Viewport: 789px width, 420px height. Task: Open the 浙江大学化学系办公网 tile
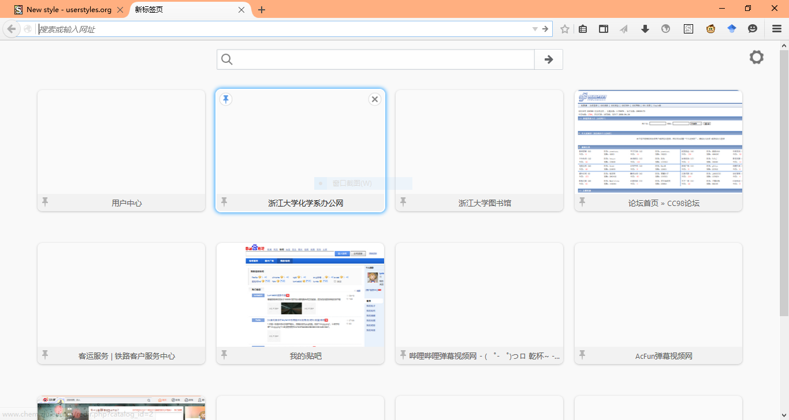point(300,151)
